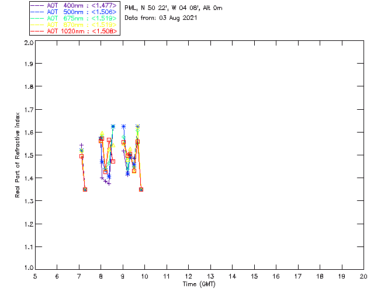The image size is (374, 299).
Task: Click the hour 19 x-axis tick label
Action: coord(342,276)
